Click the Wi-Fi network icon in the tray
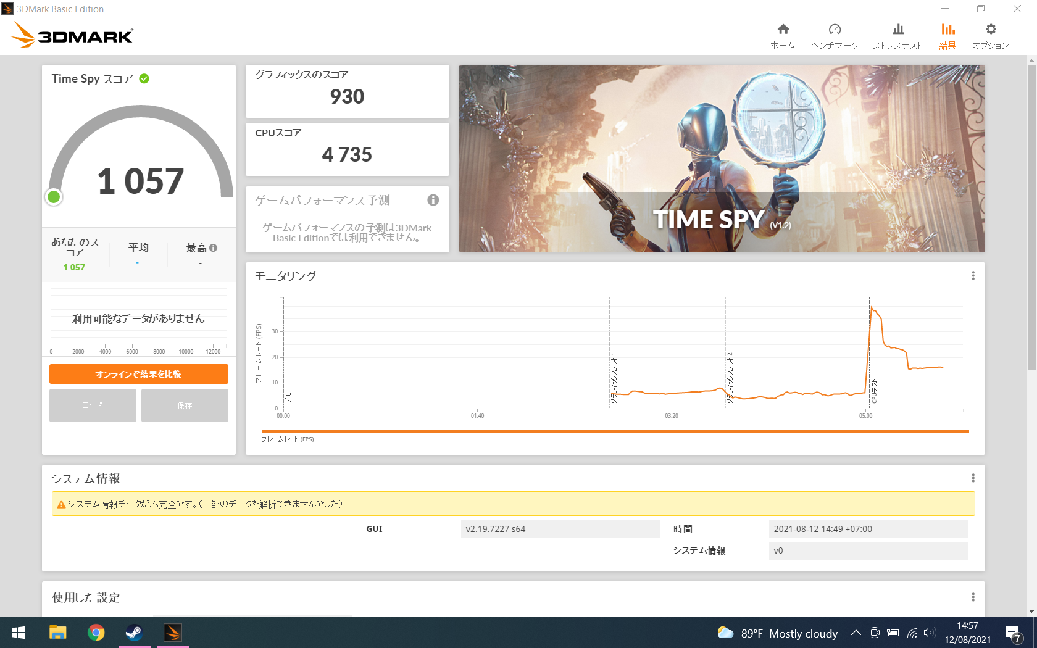The image size is (1037, 648). point(912,633)
